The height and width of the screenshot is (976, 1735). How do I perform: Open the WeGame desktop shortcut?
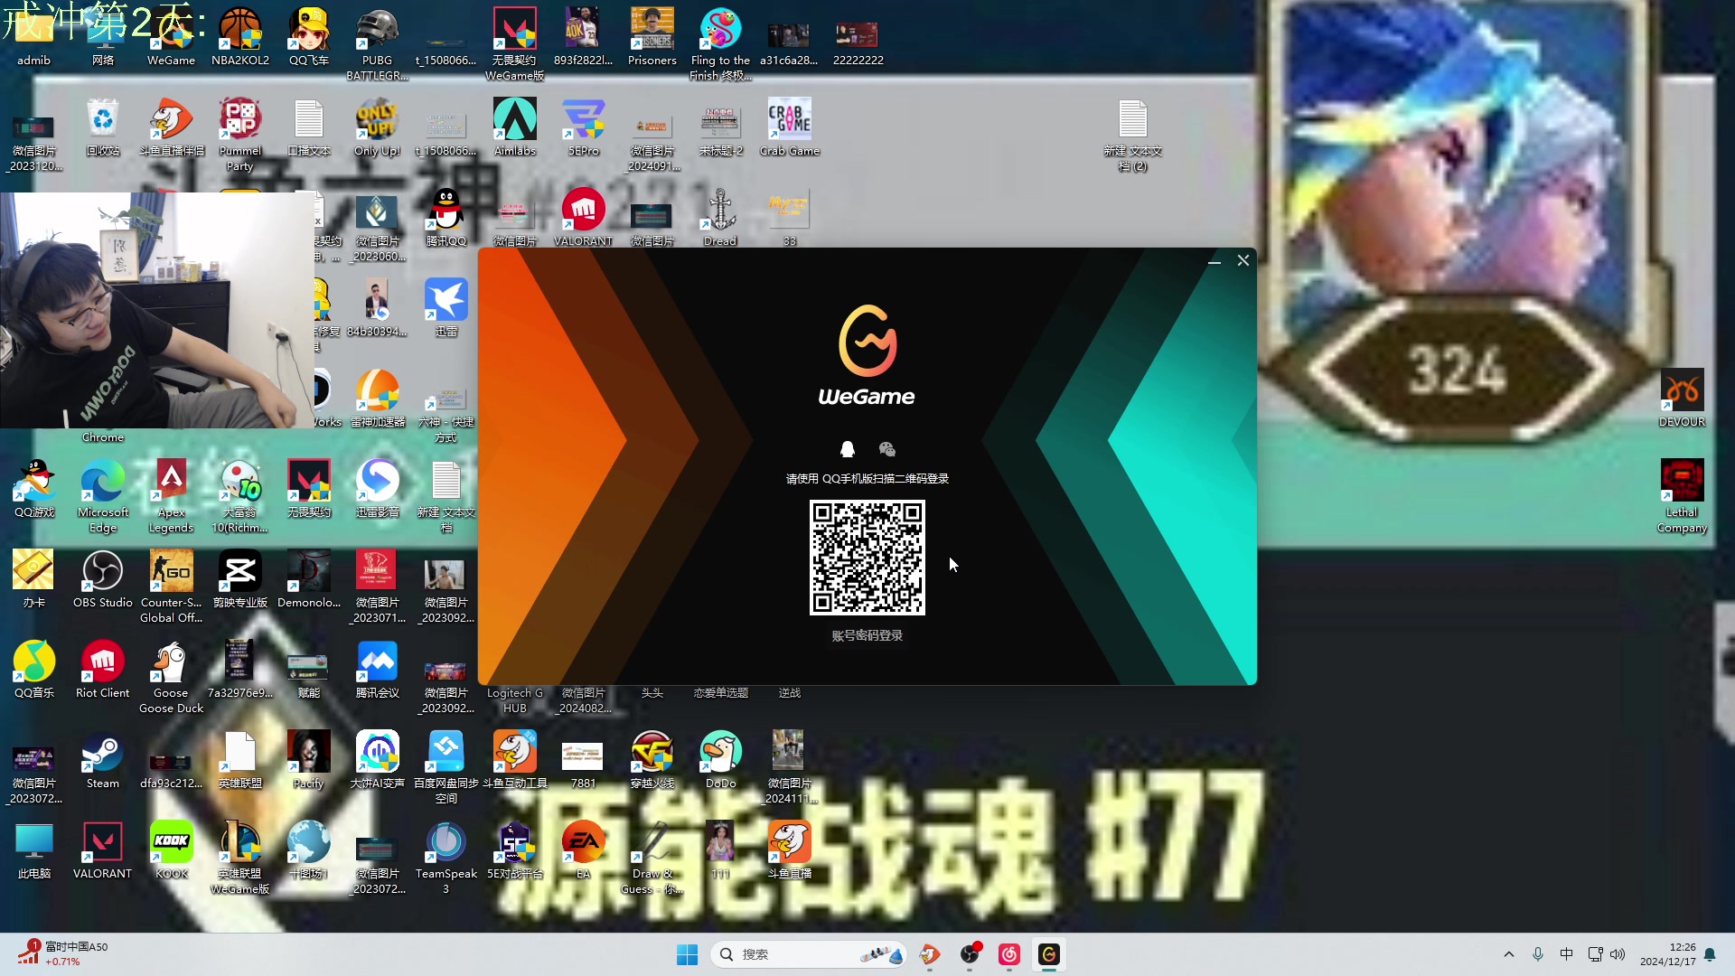click(172, 38)
